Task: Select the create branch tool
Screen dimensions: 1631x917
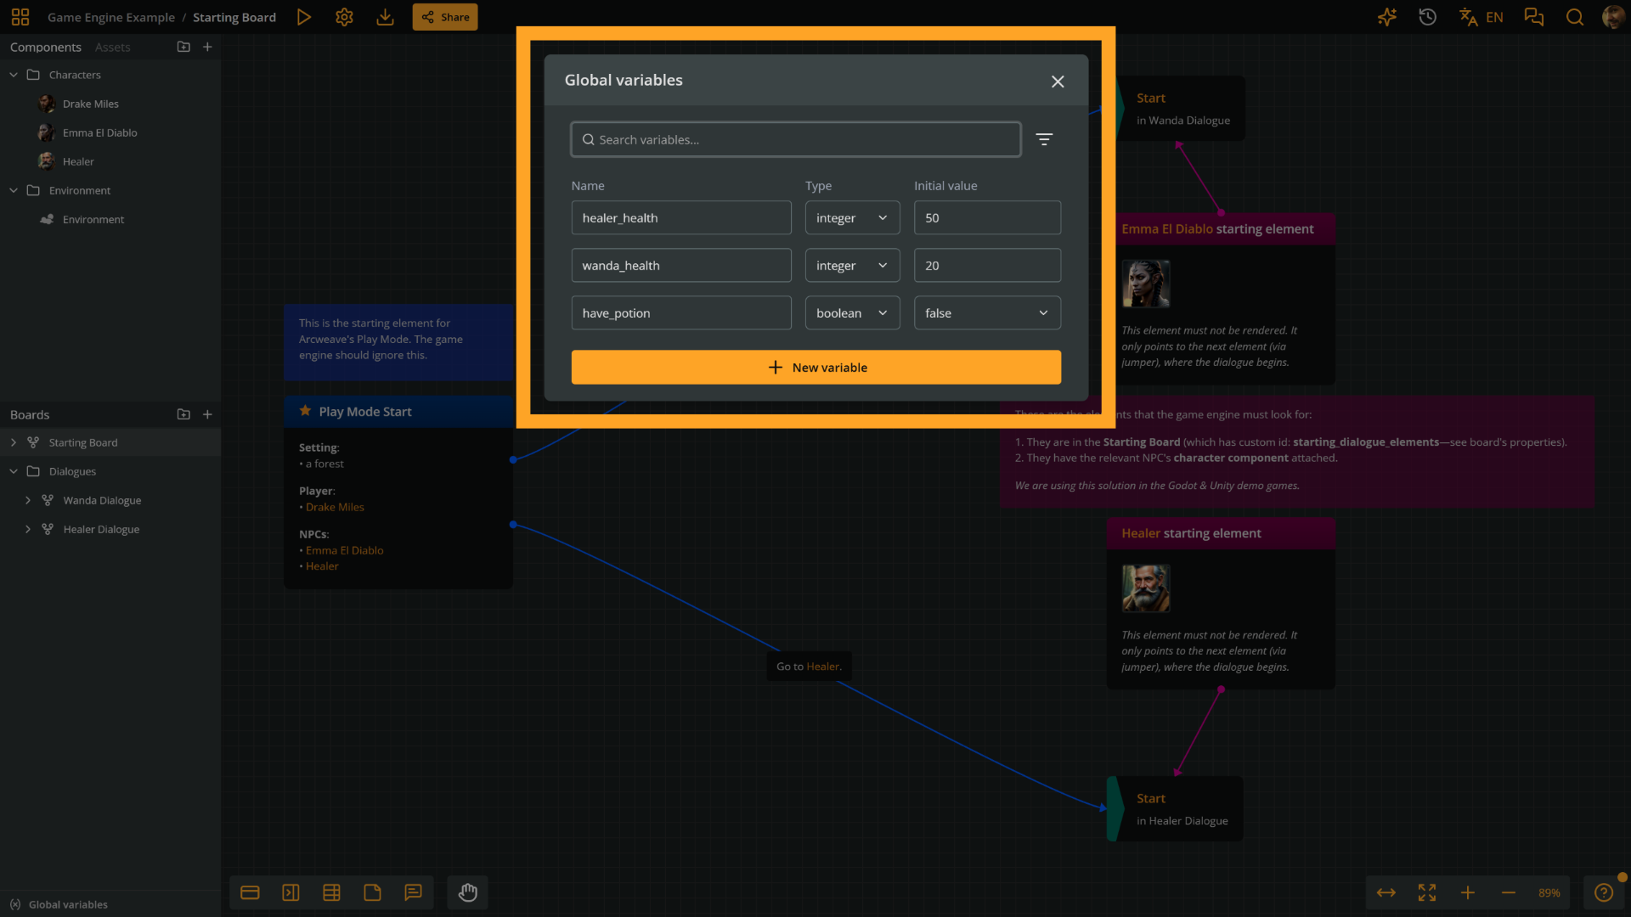Action: pos(331,892)
